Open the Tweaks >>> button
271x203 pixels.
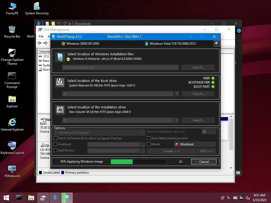tap(171, 151)
